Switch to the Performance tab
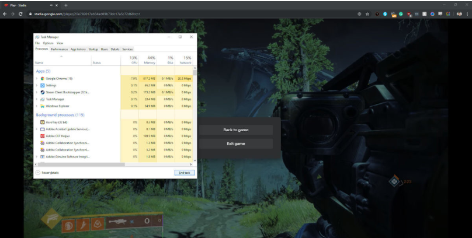This screenshot has height=238, width=472. [59, 49]
